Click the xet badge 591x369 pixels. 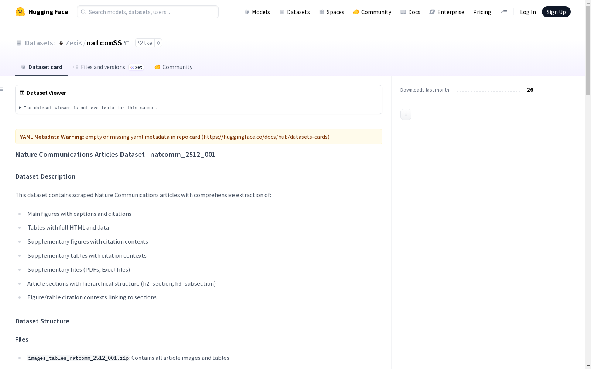point(136,67)
